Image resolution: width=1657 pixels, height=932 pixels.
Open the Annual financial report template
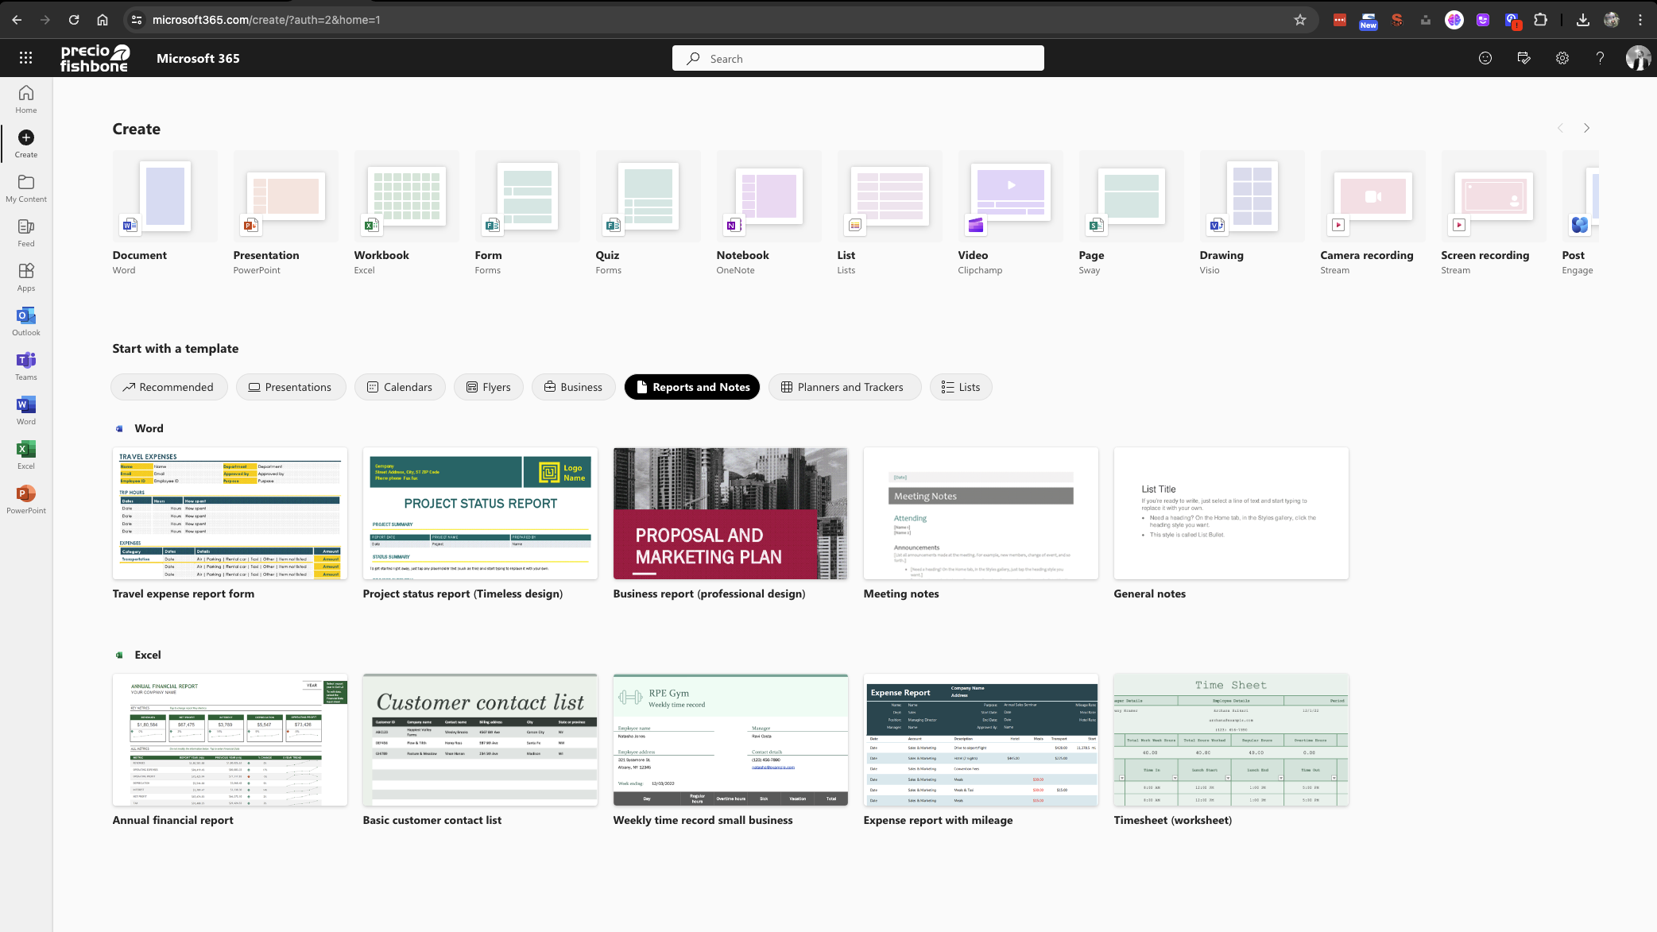tap(230, 740)
